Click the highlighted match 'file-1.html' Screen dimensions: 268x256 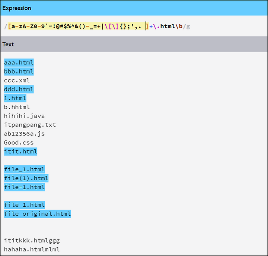[x=25, y=187]
